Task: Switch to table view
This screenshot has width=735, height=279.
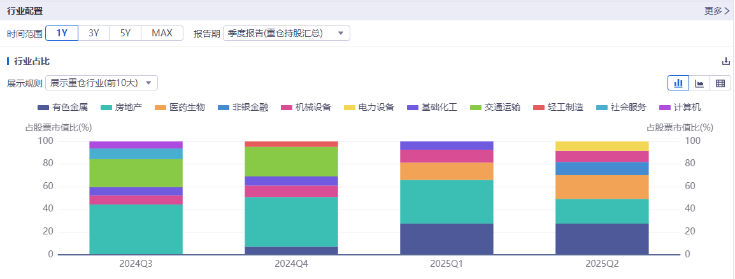Action: 720,83
